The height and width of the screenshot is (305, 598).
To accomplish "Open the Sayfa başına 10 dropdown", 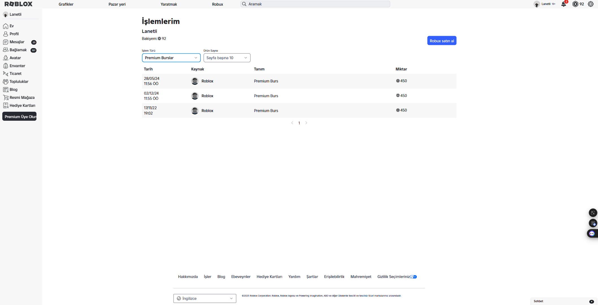I will point(227,58).
